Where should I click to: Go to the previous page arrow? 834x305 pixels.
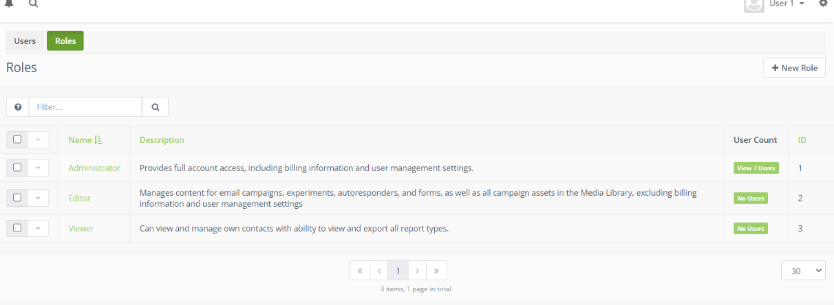pyautogui.click(x=379, y=271)
